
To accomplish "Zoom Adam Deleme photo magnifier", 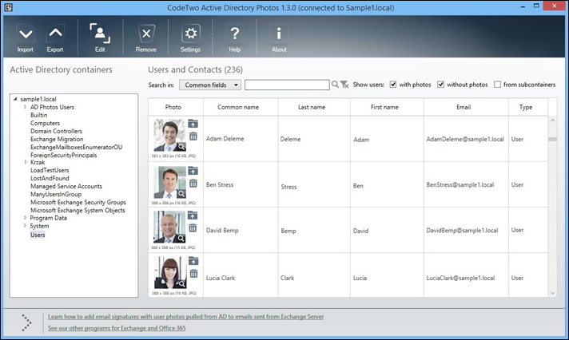I will (181, 146).
